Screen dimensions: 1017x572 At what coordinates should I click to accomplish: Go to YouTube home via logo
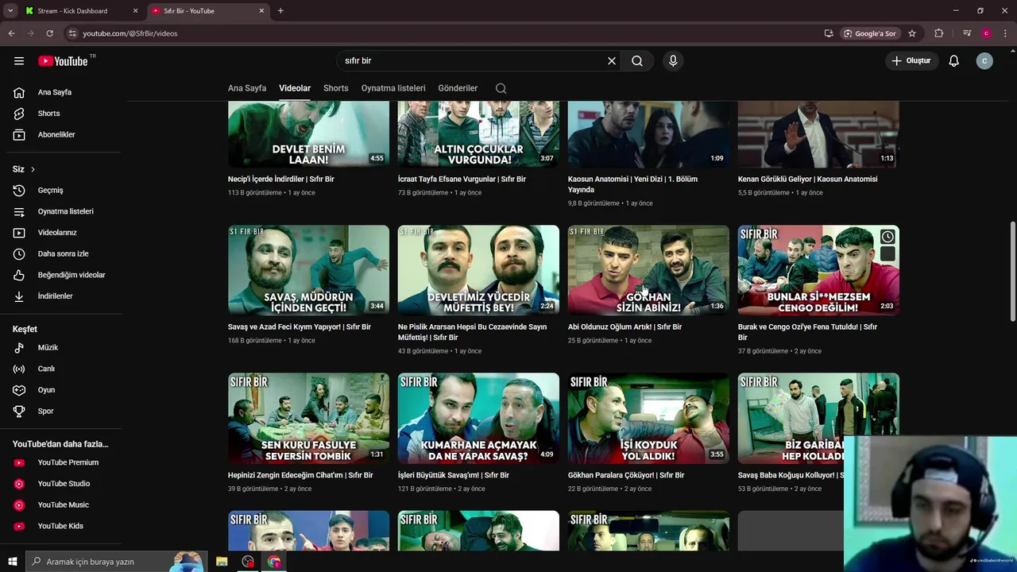(x=63, y=61)
